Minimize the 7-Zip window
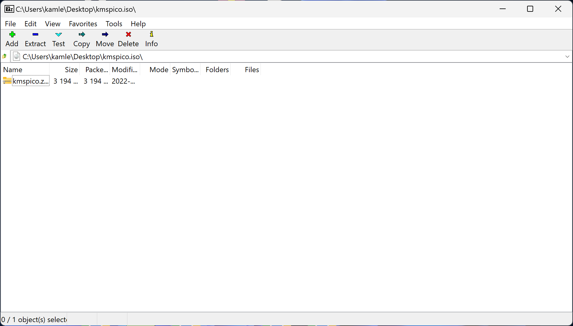573x326 pixels. point(503,9)
